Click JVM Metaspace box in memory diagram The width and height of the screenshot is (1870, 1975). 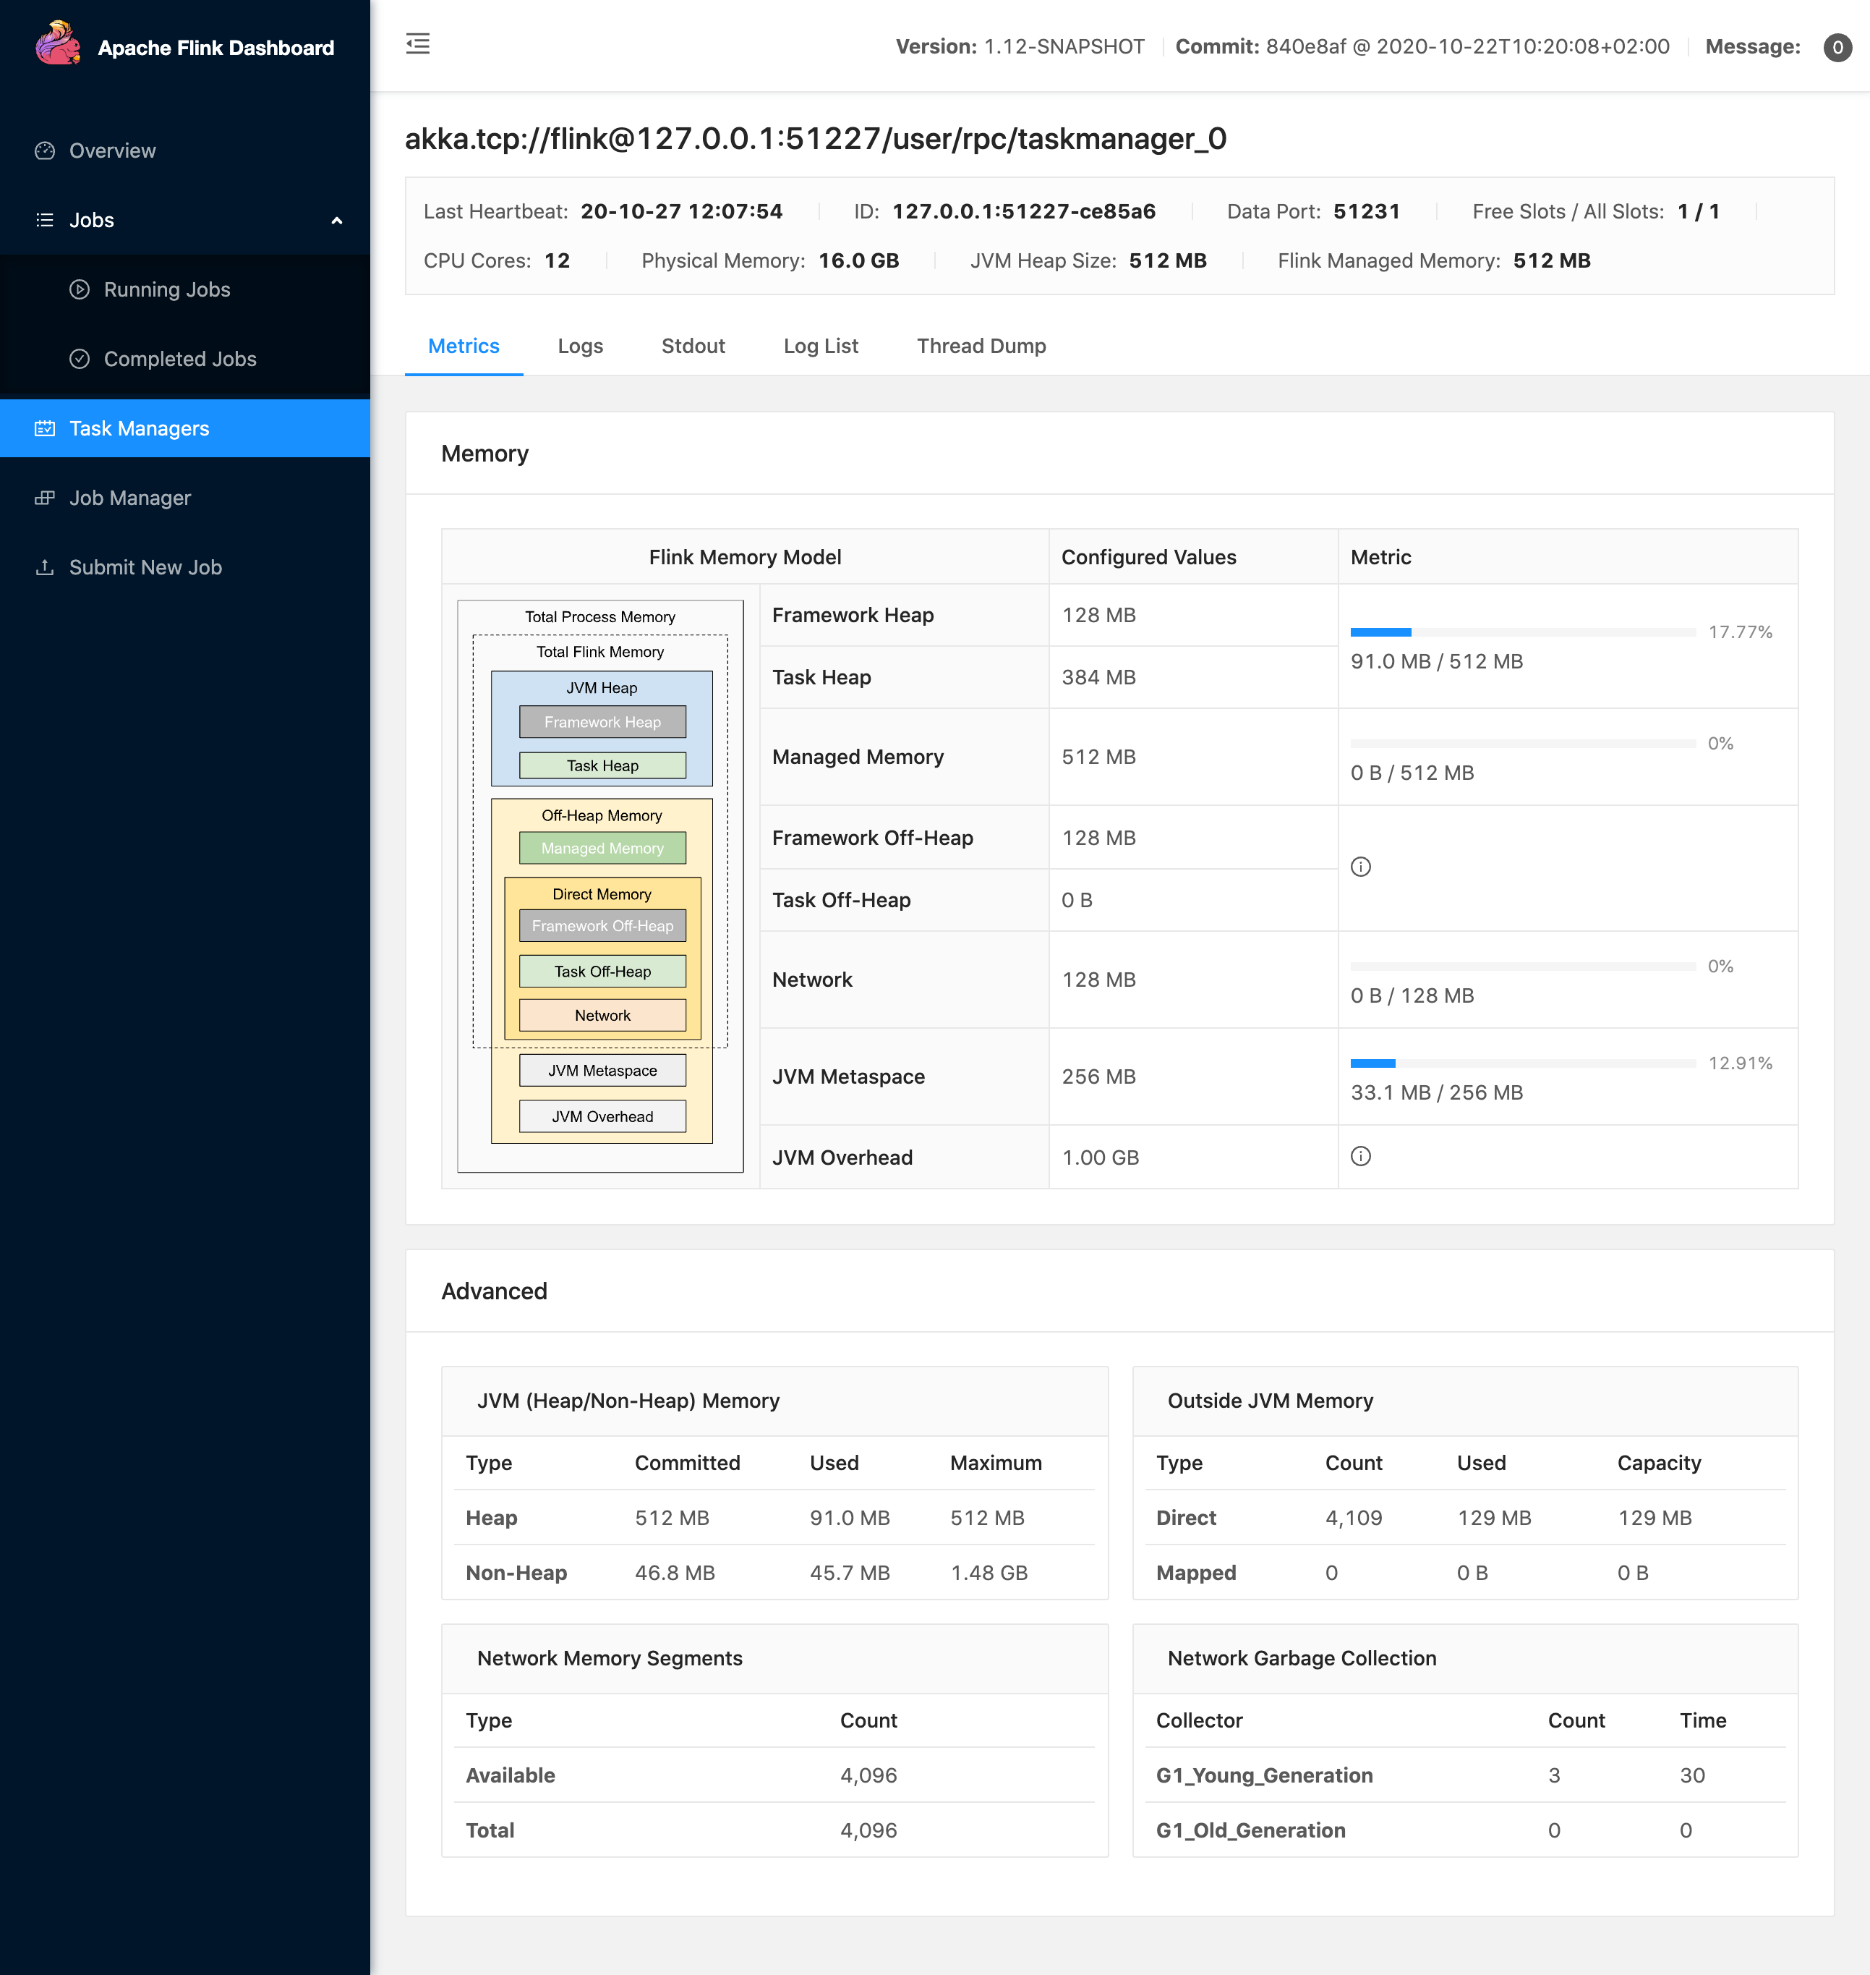click(602, 1070)
